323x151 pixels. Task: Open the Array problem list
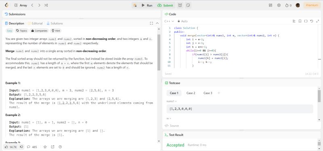pos(21,5)
